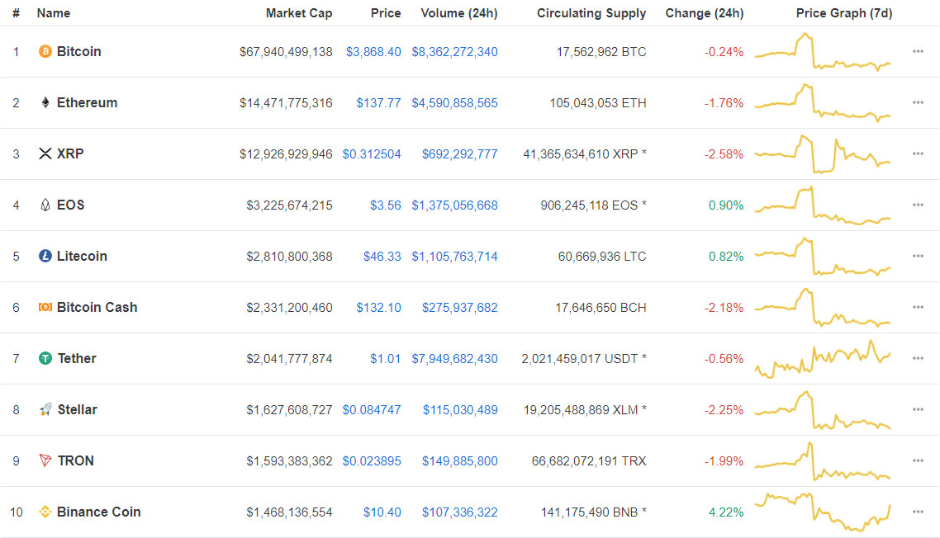Open more options menu for Bitcoin Cash row
The image size is (940, 538).
(x=918, y=307)
